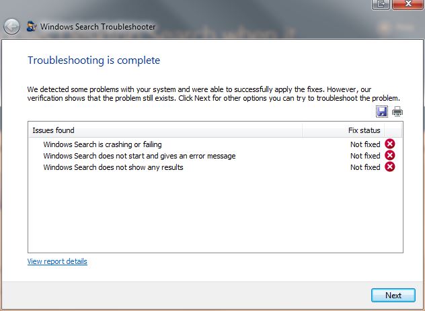Viewport: 425px width, 311px height.
Task: Print the troubleshooting report via printer icon
Action: [397, 112]
